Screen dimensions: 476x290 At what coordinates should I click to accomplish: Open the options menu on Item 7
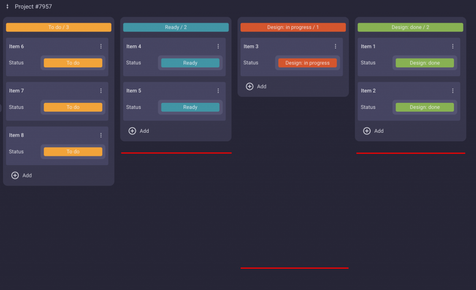[x=101, y=90]
